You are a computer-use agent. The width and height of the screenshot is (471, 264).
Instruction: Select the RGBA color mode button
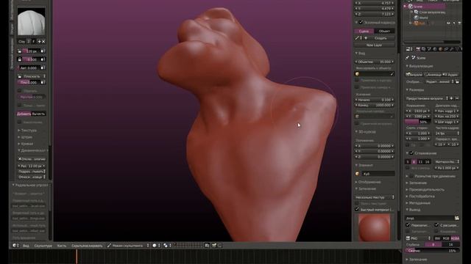point(455,238)
